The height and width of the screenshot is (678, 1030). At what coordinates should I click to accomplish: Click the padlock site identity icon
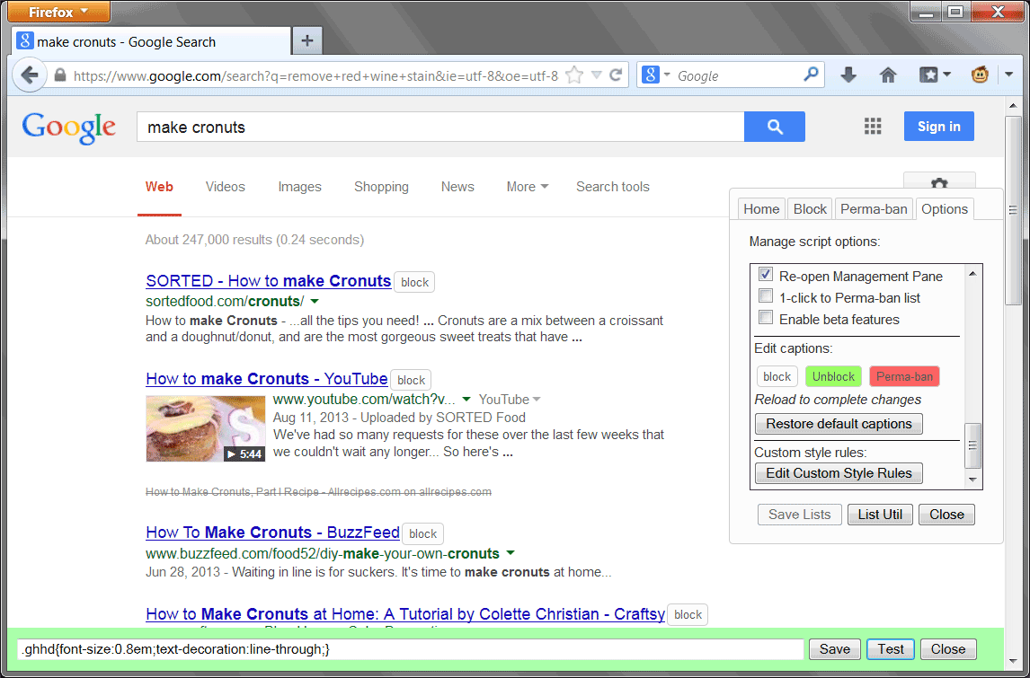pos(60,75)
